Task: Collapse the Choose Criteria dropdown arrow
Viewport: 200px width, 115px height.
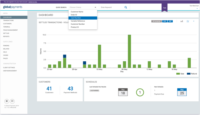Action: pos(95,7)
